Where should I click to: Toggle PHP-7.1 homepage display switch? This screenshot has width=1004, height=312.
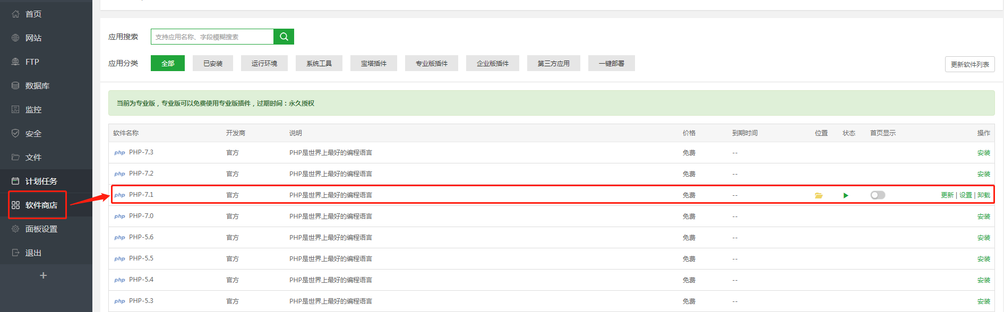coord(878,195)
